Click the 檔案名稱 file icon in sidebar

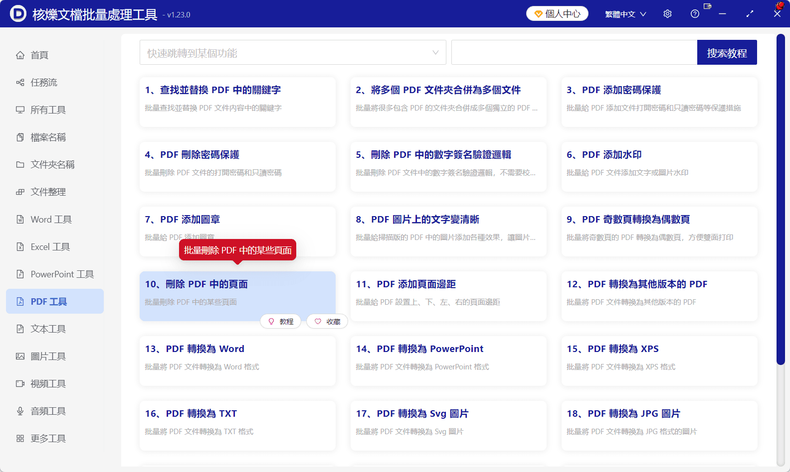[x=20, y=137]
